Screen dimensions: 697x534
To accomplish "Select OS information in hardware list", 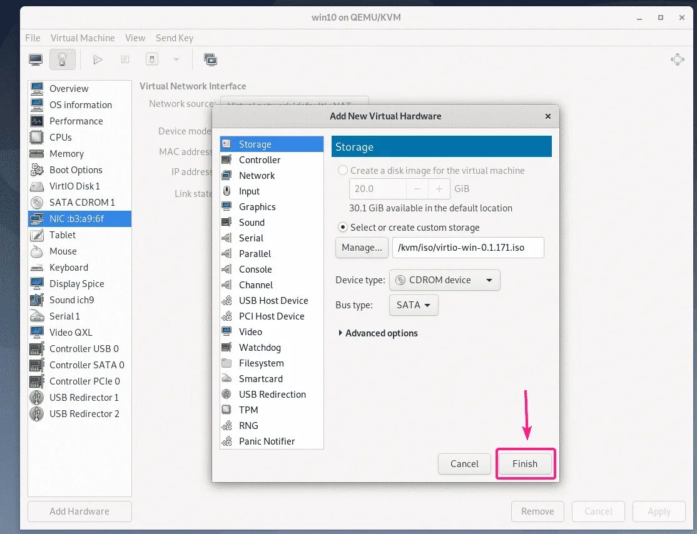I will (79, 105).
